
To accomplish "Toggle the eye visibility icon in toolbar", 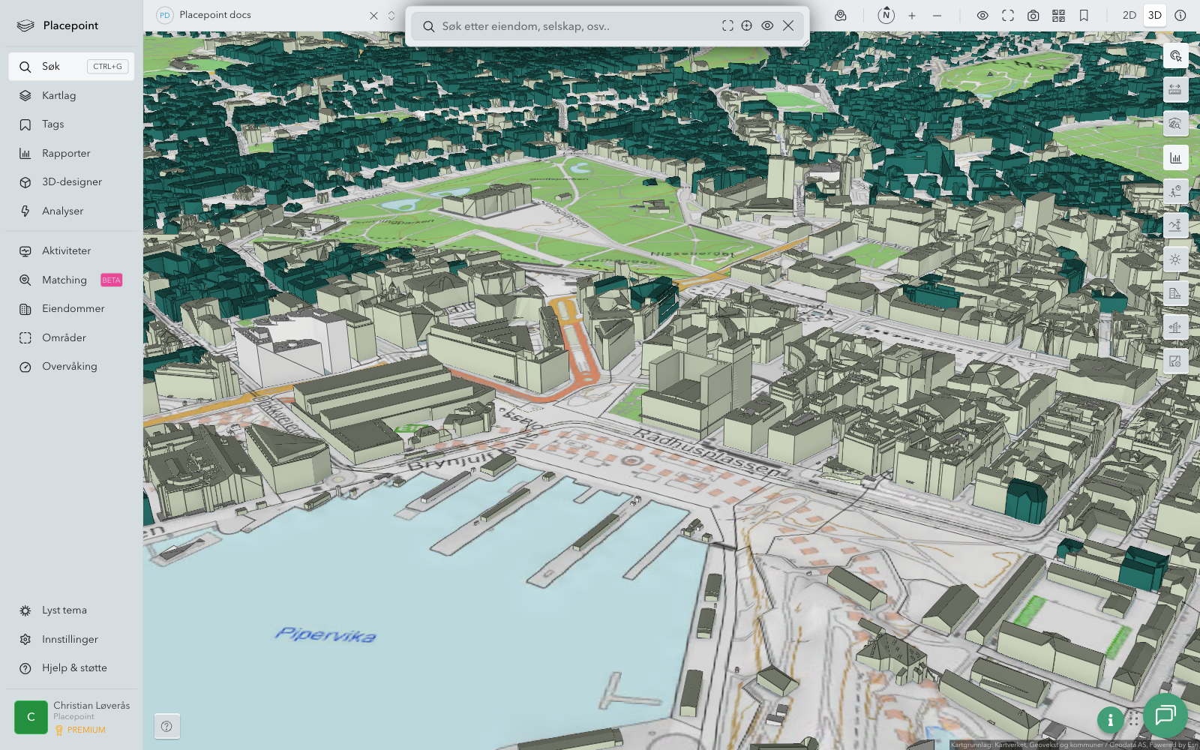I will coord(982,15).
